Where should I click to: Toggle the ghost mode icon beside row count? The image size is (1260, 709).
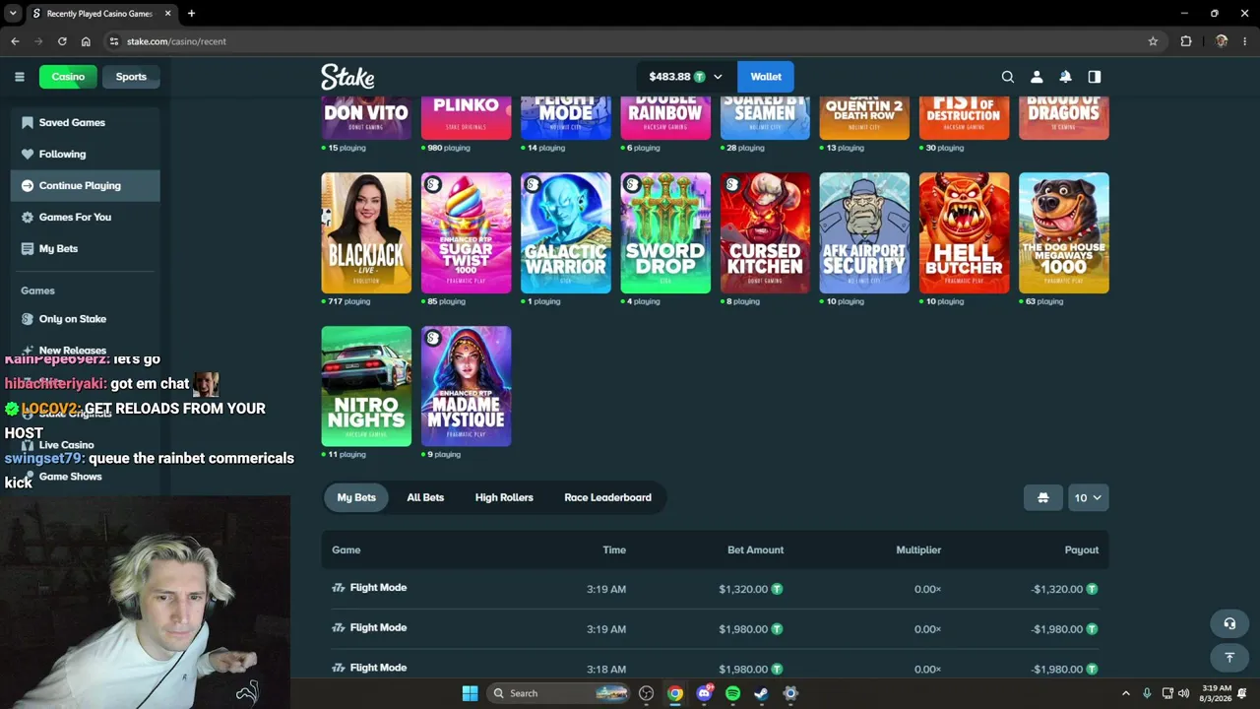1043,497
